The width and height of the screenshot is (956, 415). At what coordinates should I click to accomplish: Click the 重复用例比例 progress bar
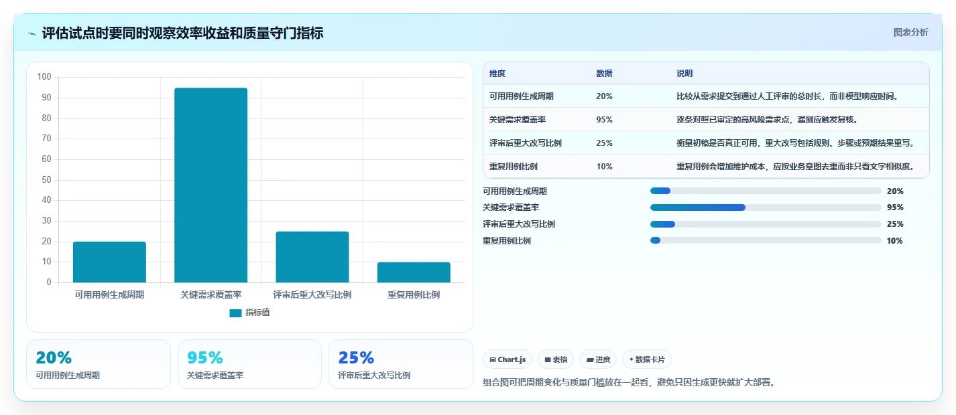[x=766, y=240]
